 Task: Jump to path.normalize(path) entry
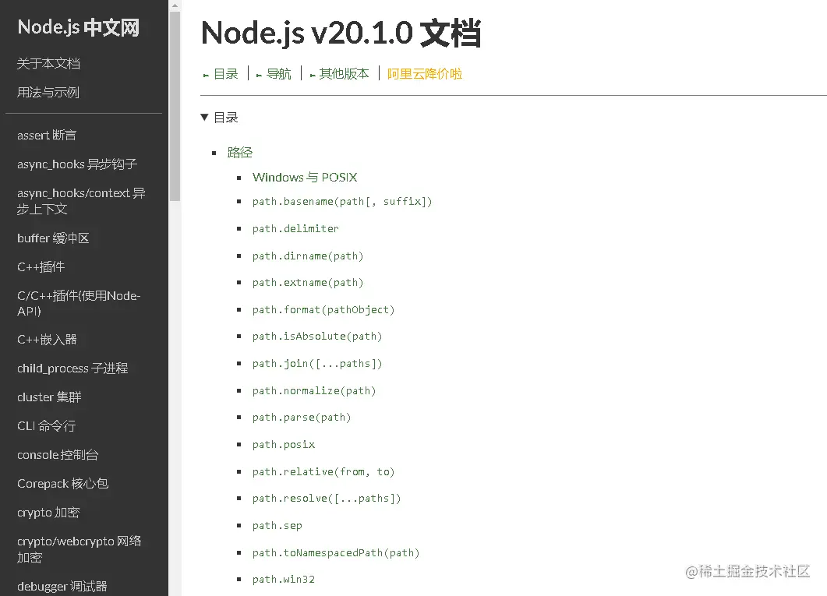point(314,390)
